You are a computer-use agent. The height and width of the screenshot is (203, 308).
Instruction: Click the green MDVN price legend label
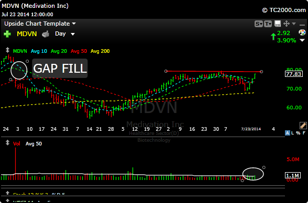click(20, 51)
